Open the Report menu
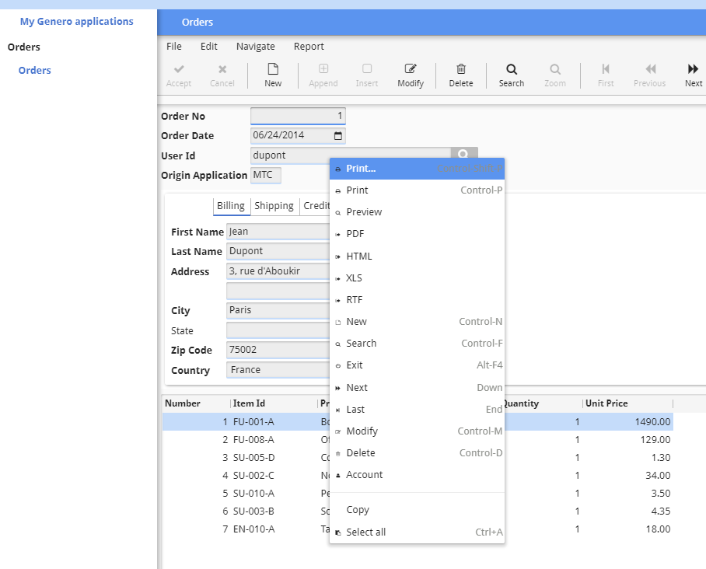The width and height of the screenshot is (706, 569). point(309,46)
